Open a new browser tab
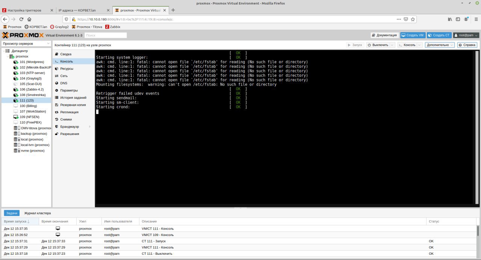The image size is (481, 260). (x=173, y=10)
